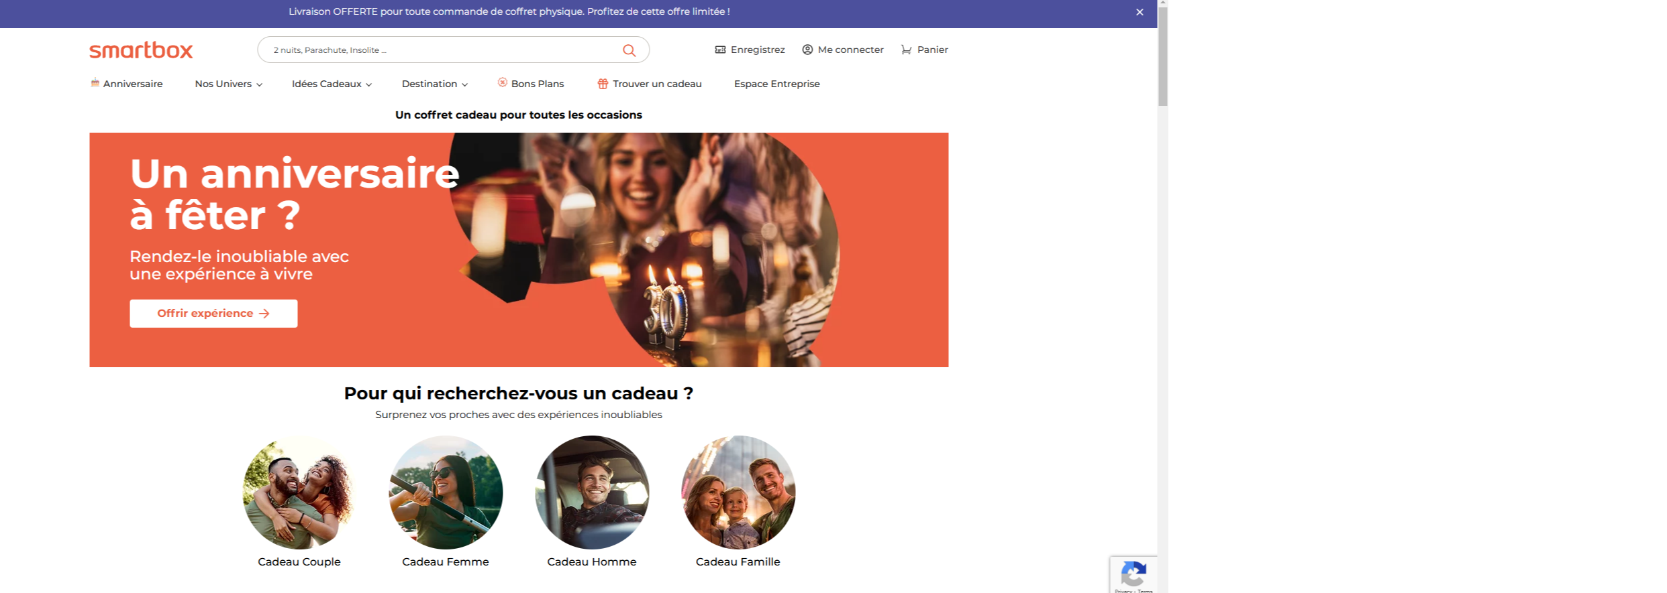The image size is (1667, 593).
Task: Click the "Un anniversaire à fêter ?" headline
Action: (x=294, y=194)
